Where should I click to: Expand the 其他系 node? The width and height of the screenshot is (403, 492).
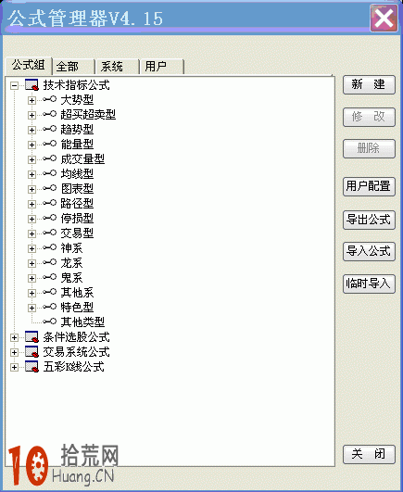[31, 293]
